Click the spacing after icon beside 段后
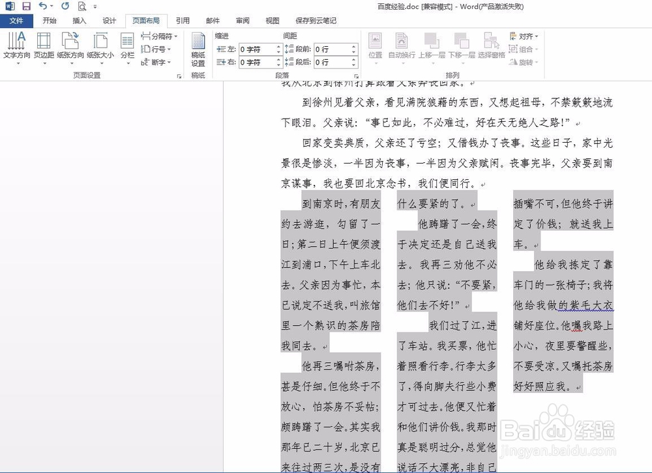The width and height of the screenshot is (652, 473). tap(289, 62)
